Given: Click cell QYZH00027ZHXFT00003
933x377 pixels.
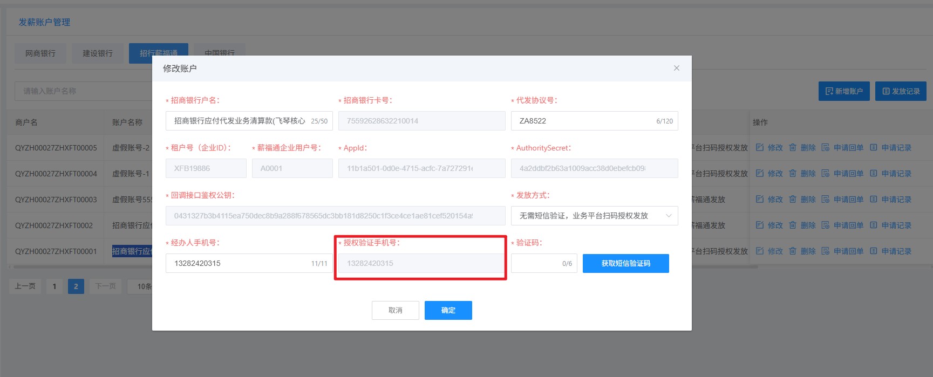Looking at the screenshot, I should (56, 200).
